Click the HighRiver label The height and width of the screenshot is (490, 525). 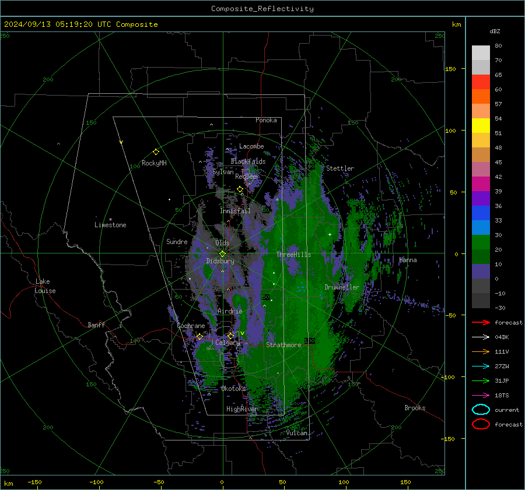pos(242,409)
